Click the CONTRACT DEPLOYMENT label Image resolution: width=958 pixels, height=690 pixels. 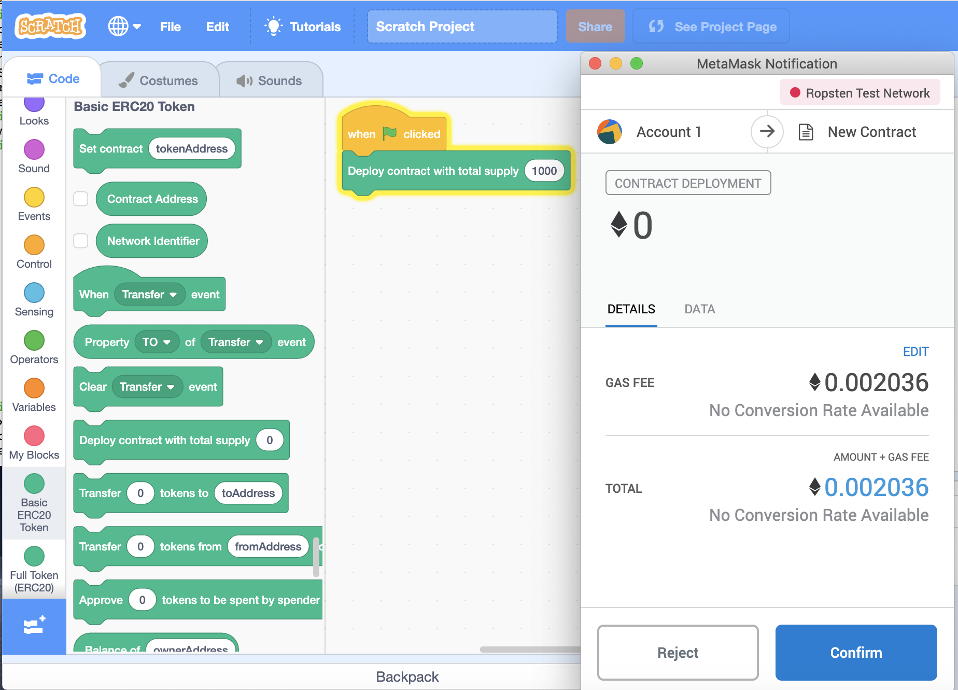[x=688, y=183]
